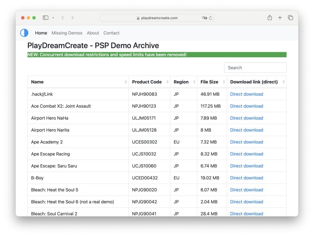Image resolution: width=314 pixels, height=237 pixels.
Task: Click file size '46.91 MB'
Action: (x=210, y=94)
